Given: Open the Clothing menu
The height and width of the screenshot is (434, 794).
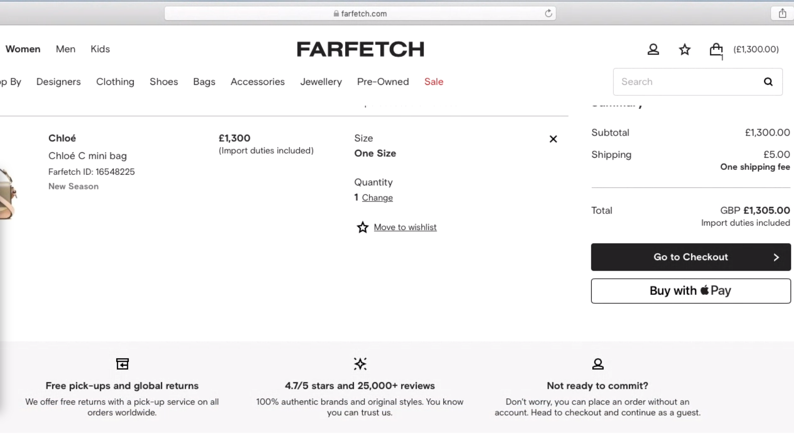Looking at the screenshot, I should (x=115, y=82).
